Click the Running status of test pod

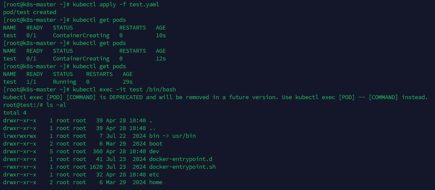pyautogui.click(x=64, y=82)
